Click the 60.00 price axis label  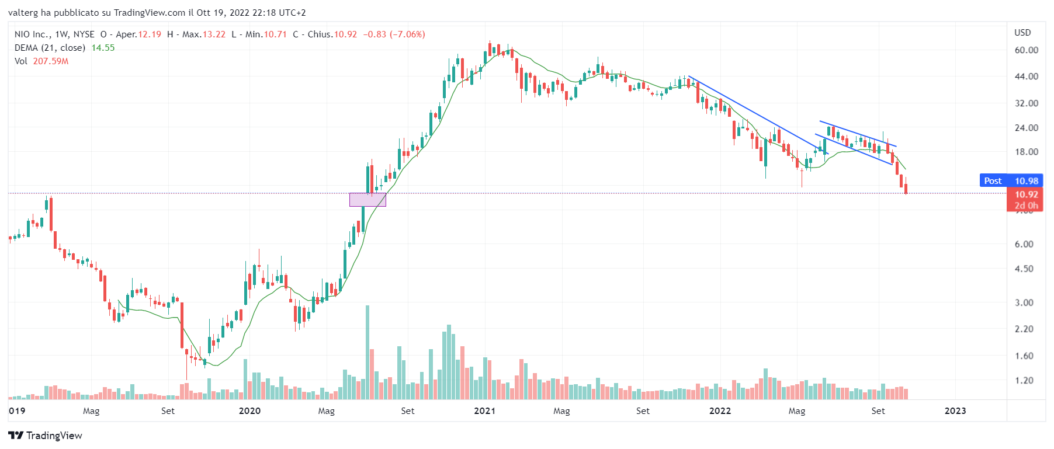1027,50
